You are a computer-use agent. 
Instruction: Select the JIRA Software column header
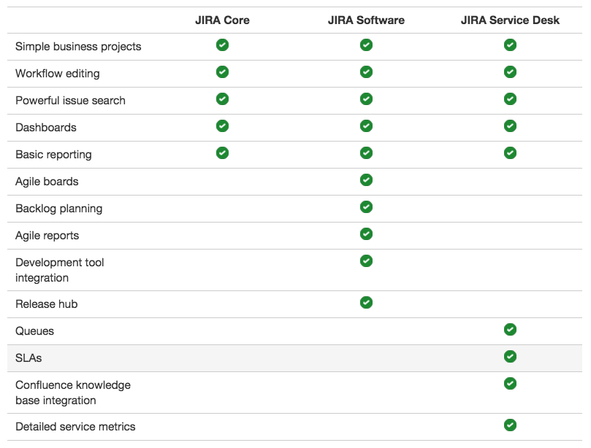tap(366, 20)
